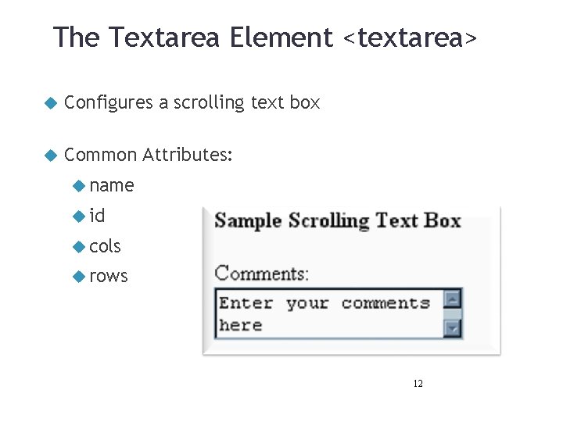Viewport: 563px width, 422px height.
Task: Click the diamond bullet beside 'cols'
Action: [x=79, y=247]
